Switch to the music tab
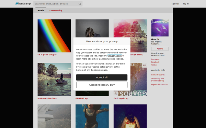206x128 pixels. point(41,11)
